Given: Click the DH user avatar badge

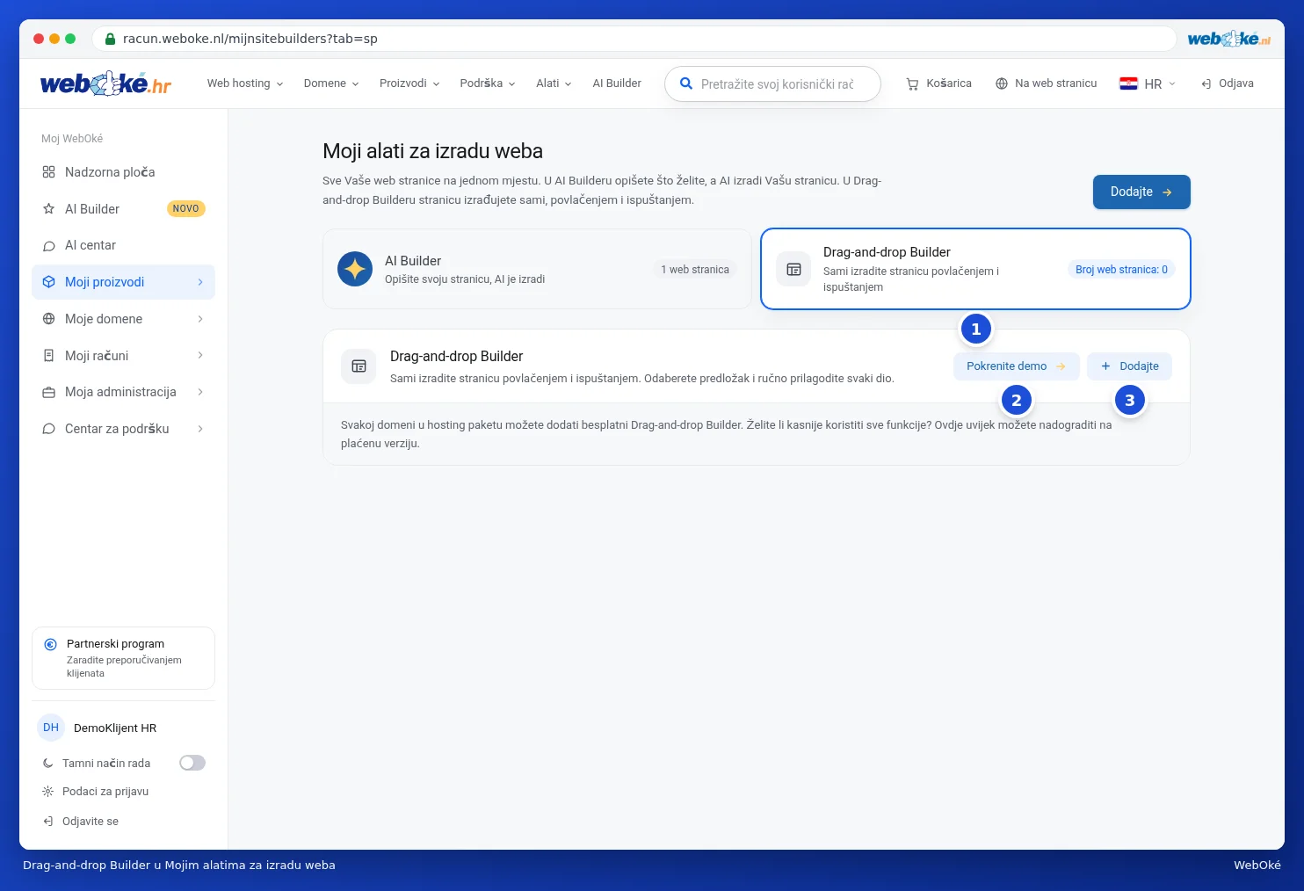Looking at the screenshot, I should (x=51, y=728).
